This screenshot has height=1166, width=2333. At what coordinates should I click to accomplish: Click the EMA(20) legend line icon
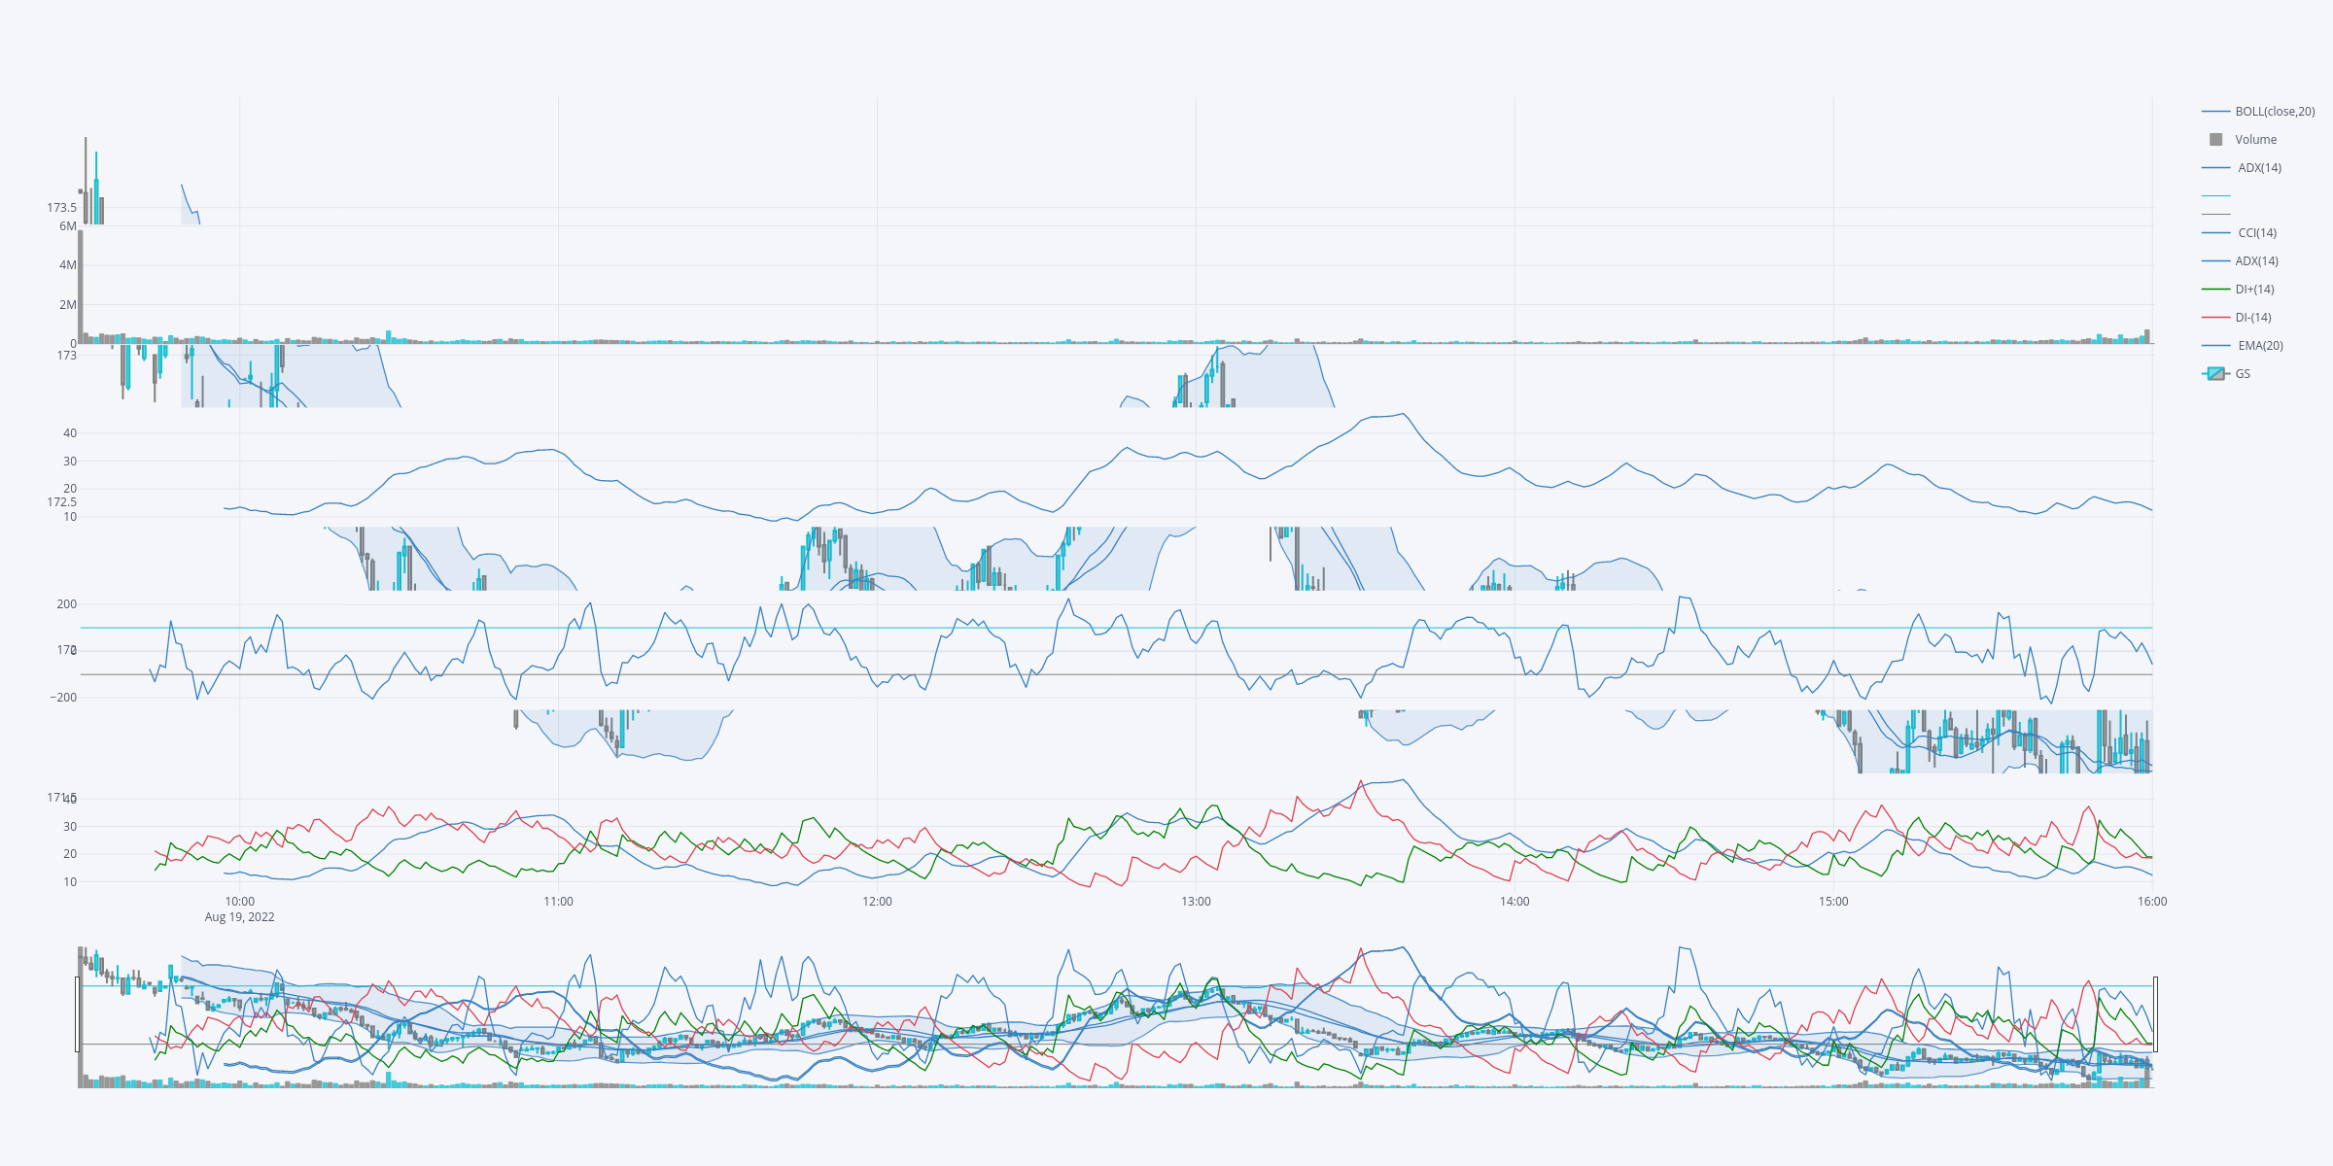[2216, 346]
